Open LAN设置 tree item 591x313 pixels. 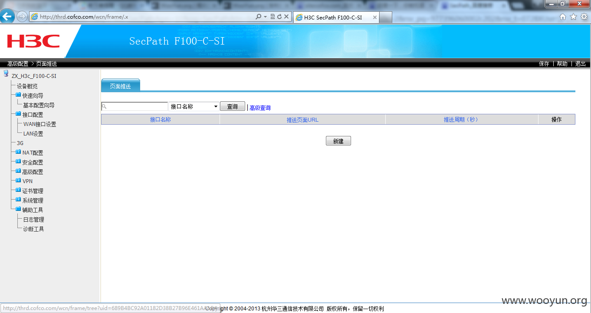(33, 134)
